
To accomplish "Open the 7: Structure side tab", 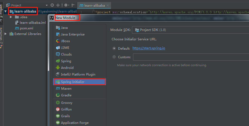I will (x=1, y=38).
